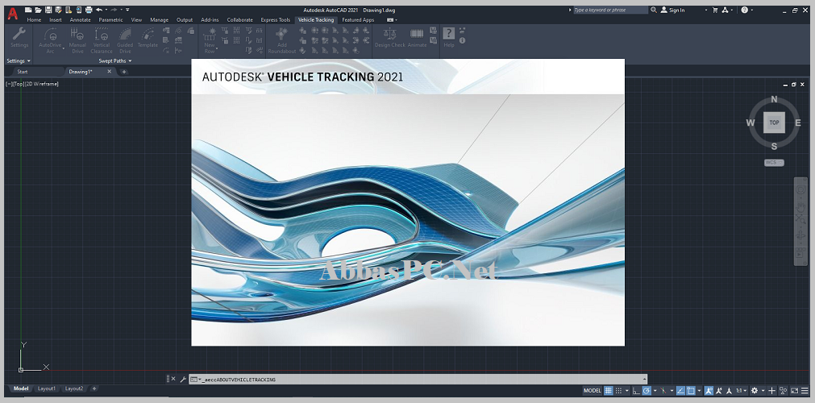Click the [2D Wireframe] visual style control

point(42,84)
